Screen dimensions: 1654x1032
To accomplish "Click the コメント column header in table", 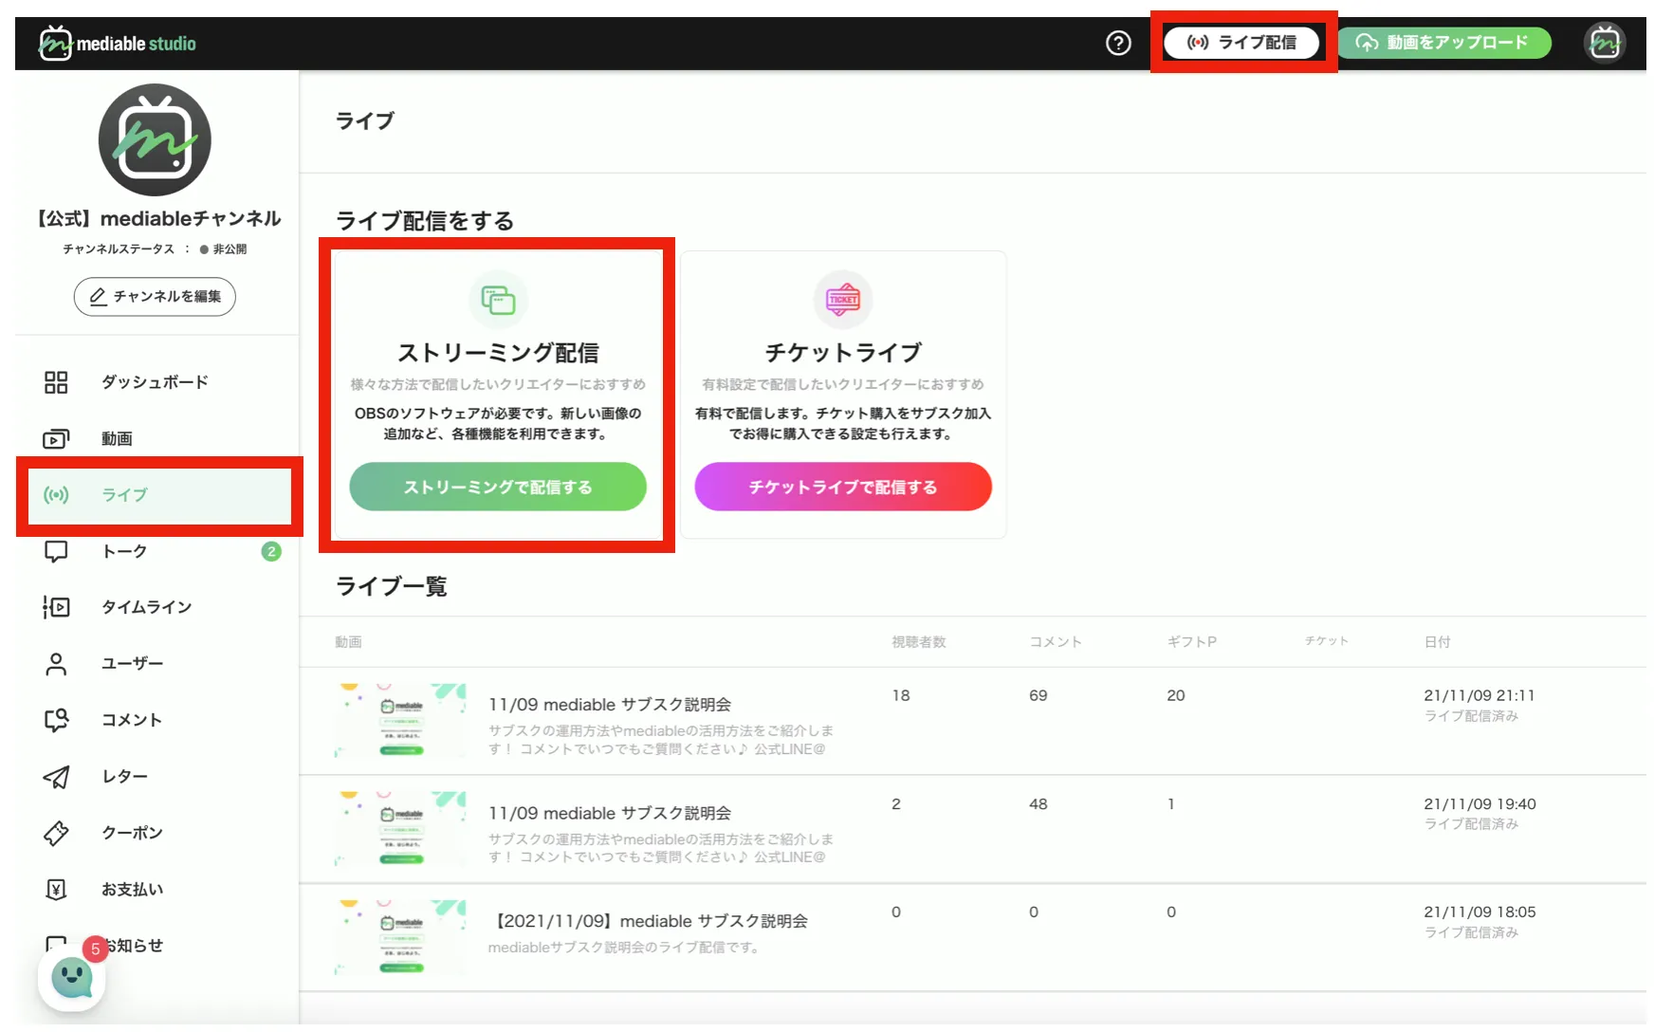I will [1056, 642].
